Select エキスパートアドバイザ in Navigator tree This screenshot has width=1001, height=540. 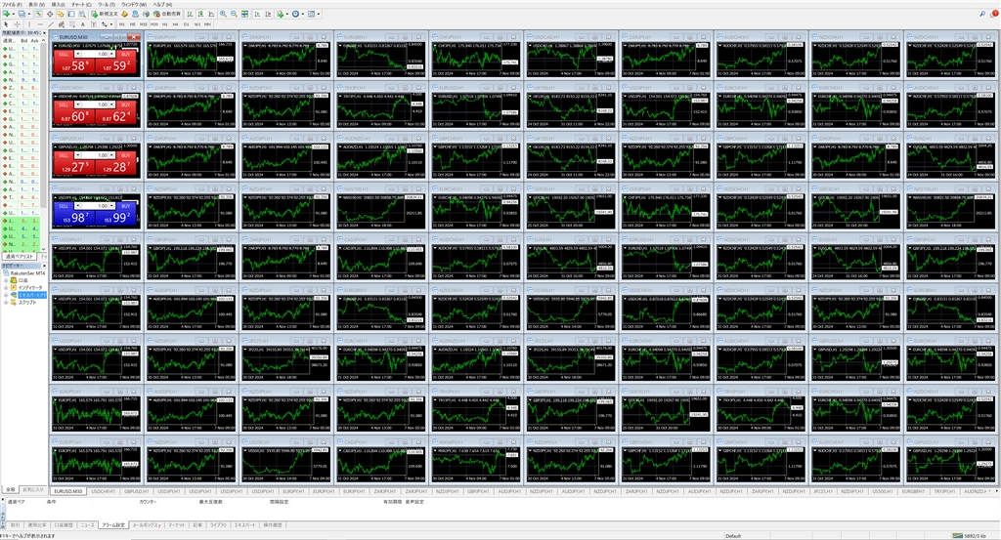pos(32,295)
